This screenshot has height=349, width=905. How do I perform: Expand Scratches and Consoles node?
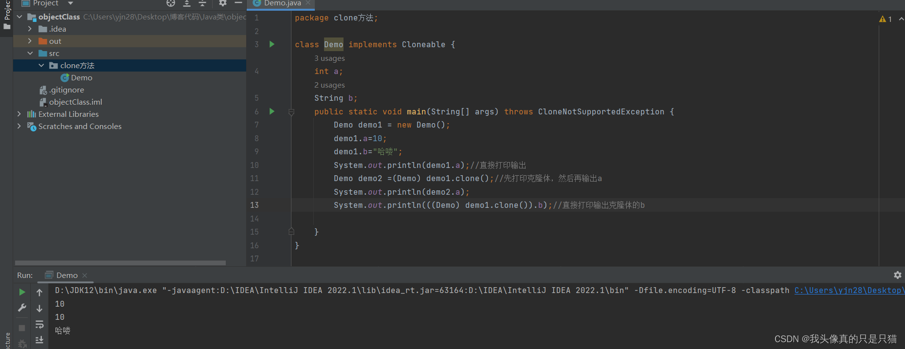[19, 127]
